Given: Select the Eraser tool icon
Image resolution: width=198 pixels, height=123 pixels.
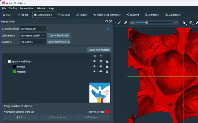Looking at the screenshot, I should 126,23.
